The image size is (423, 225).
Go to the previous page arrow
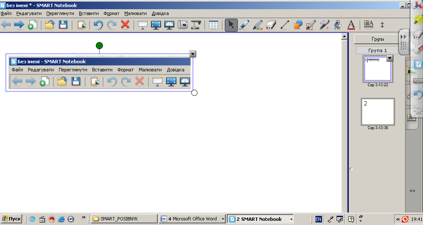tap(6, 25)
